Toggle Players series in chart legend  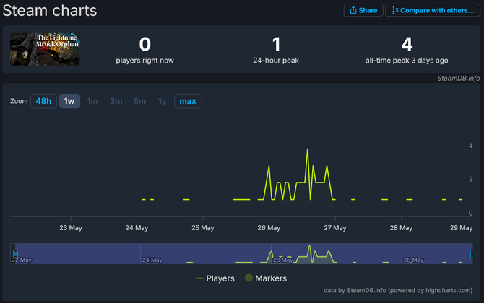pos(215,278)
